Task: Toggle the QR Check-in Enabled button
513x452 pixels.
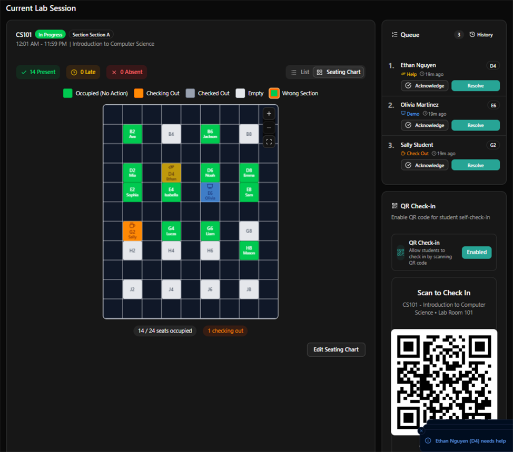Action: point(476,252)
